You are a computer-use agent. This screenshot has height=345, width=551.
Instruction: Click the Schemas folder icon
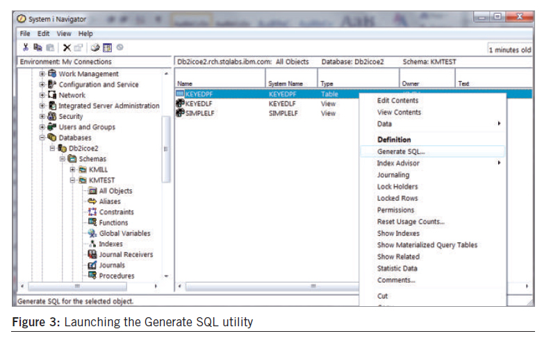click(x=72, y=159)
